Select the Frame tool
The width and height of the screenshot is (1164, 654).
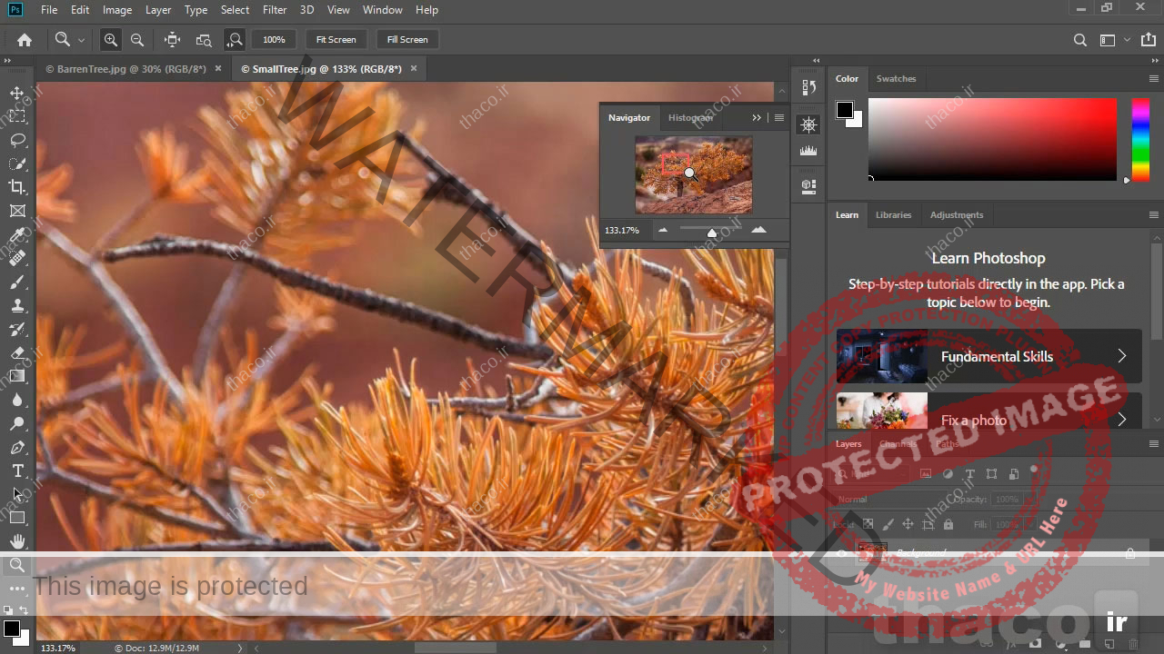pyautogui.click(x=17, y=211)
